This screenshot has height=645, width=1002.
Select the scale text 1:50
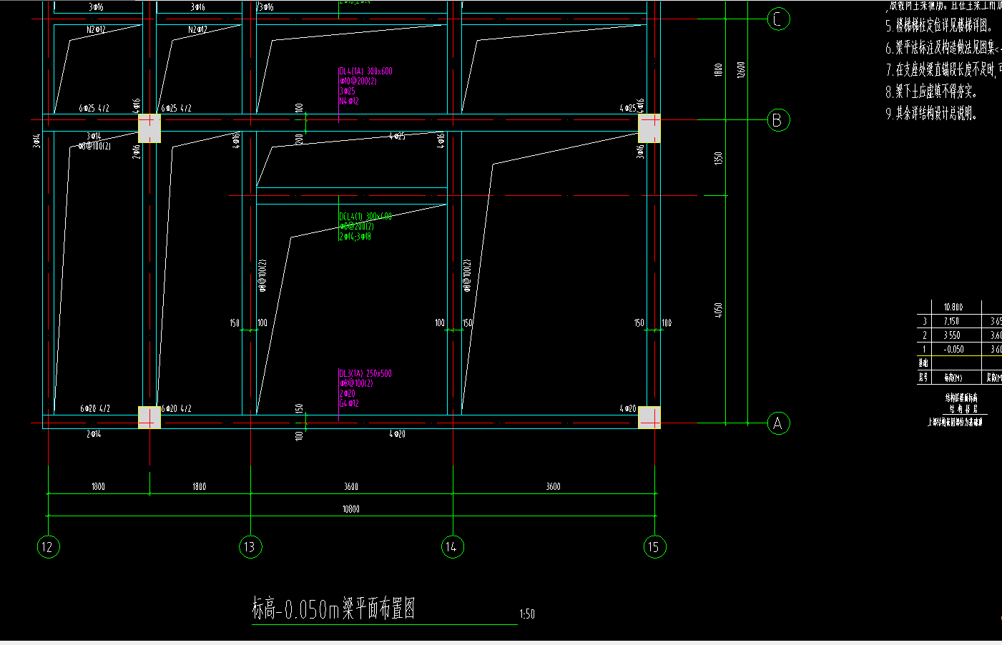click(527, 614)
